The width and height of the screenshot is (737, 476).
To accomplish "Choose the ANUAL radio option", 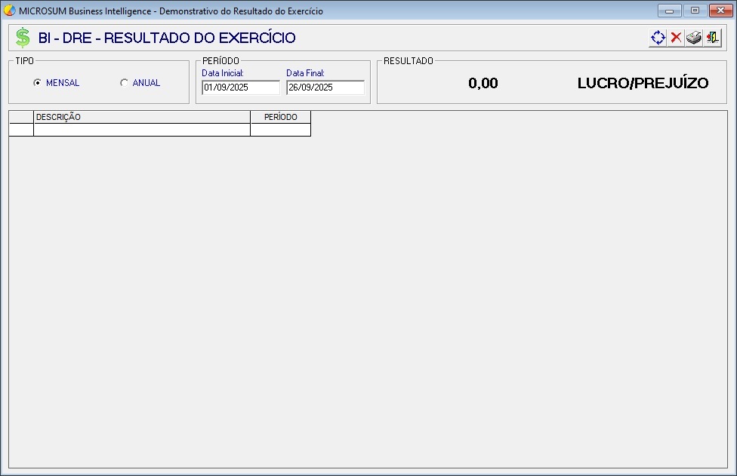I will (x=124, y=83).
